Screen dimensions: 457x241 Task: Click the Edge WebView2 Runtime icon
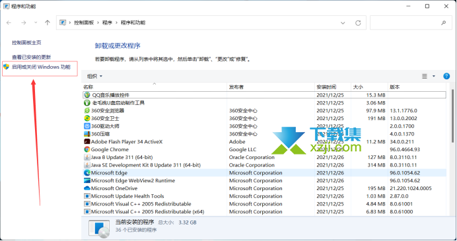click(x=87, y=180)
